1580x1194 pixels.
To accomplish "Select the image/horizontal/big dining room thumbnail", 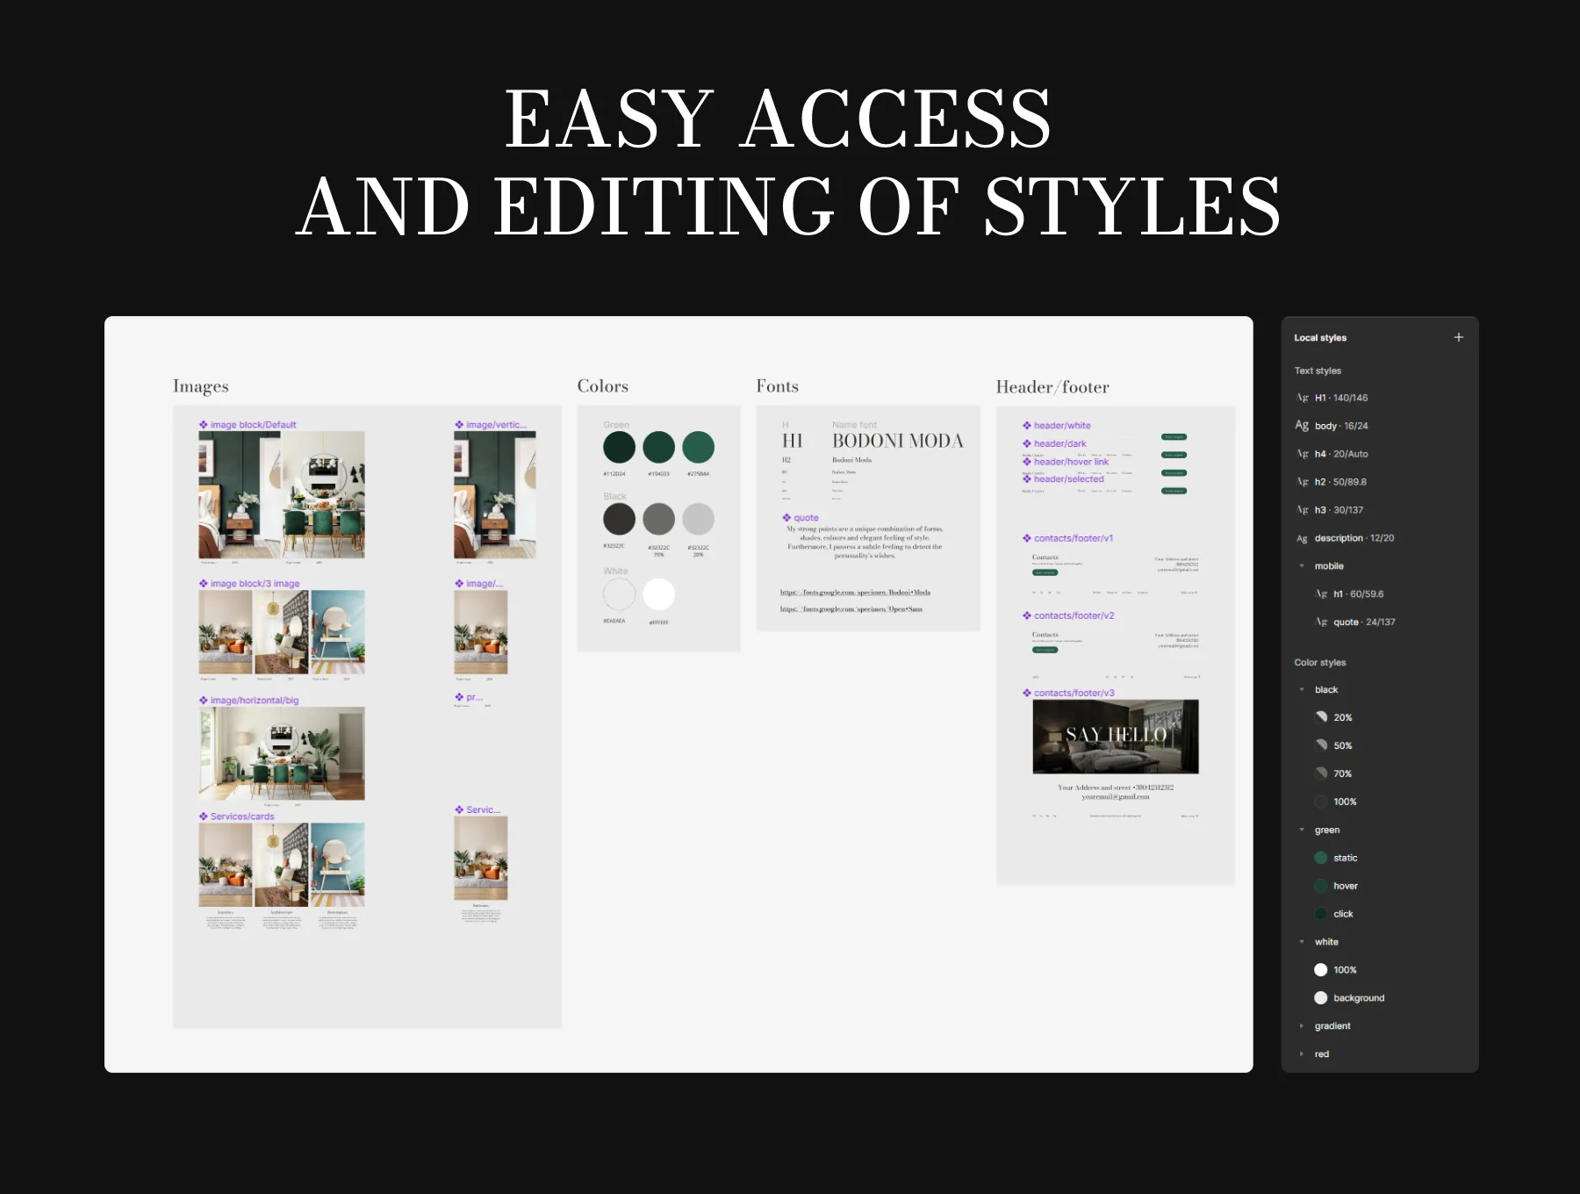I will 282,754.
